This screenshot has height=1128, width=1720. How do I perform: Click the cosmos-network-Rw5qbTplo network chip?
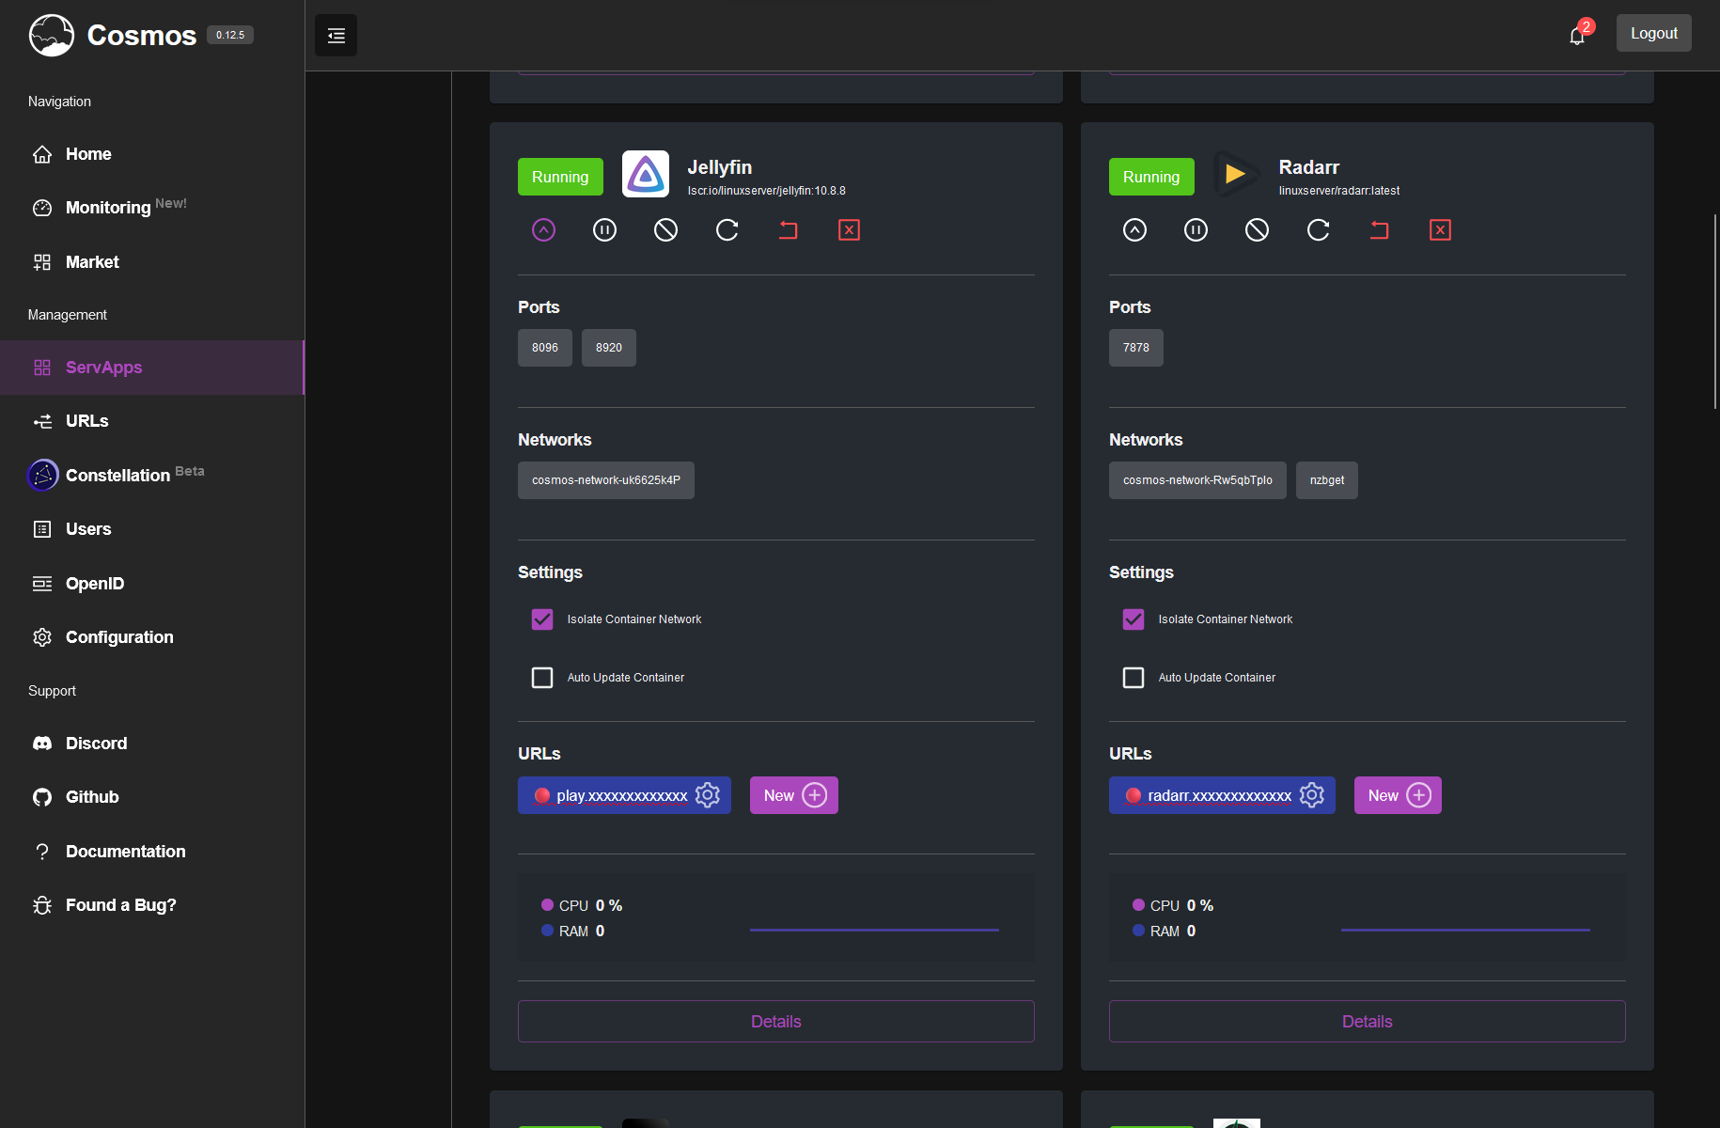pyautogui.click(x=1197, y=480)
